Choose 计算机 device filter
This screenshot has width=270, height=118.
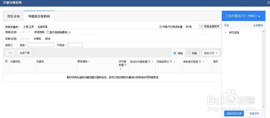pos(37,39)
